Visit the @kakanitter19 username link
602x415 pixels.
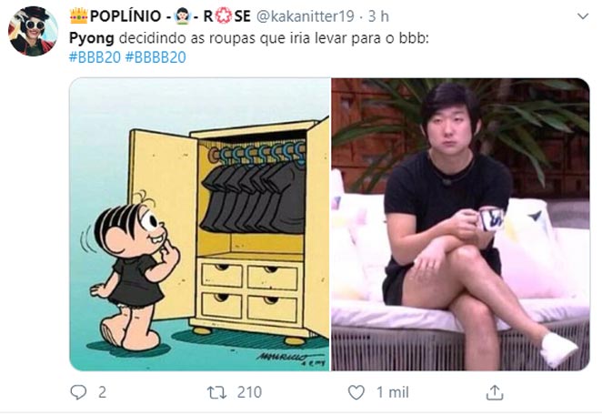(305, 16)
